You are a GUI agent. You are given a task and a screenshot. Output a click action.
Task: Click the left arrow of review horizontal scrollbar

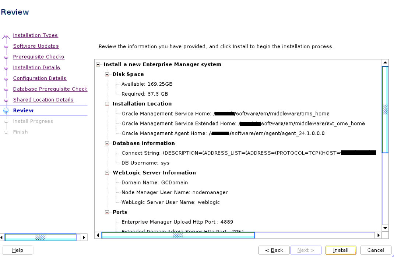(x=98, y=235)
